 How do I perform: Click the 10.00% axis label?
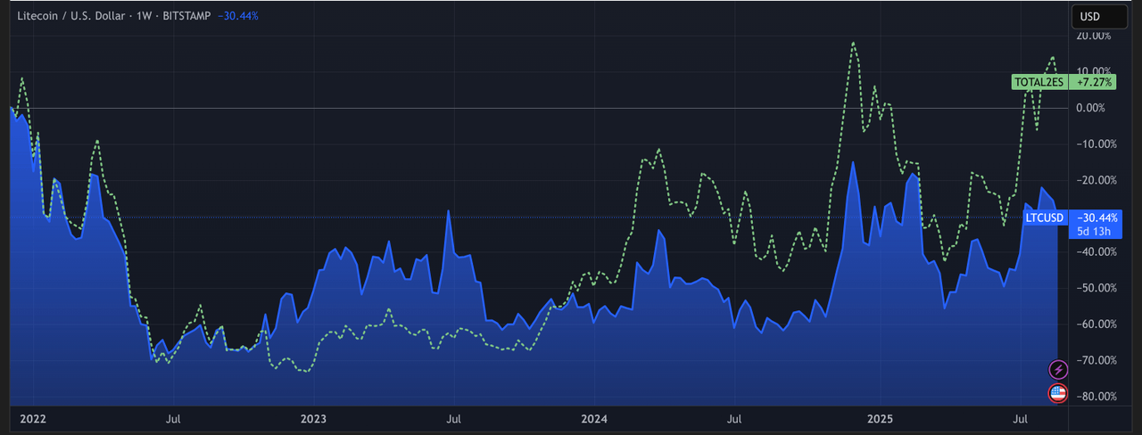[x=1094, y=71]
